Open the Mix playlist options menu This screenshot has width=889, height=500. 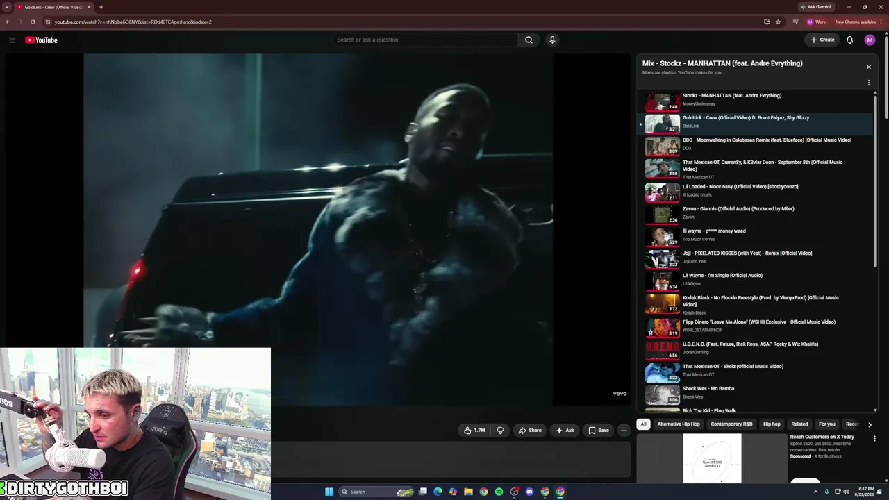point(868,83)
